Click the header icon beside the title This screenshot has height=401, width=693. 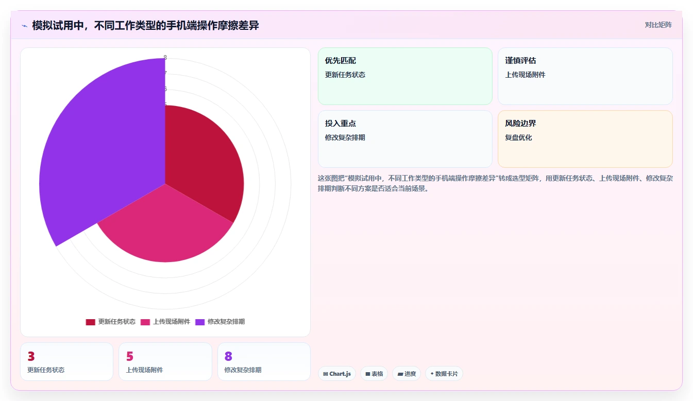[x=24, y=26]
